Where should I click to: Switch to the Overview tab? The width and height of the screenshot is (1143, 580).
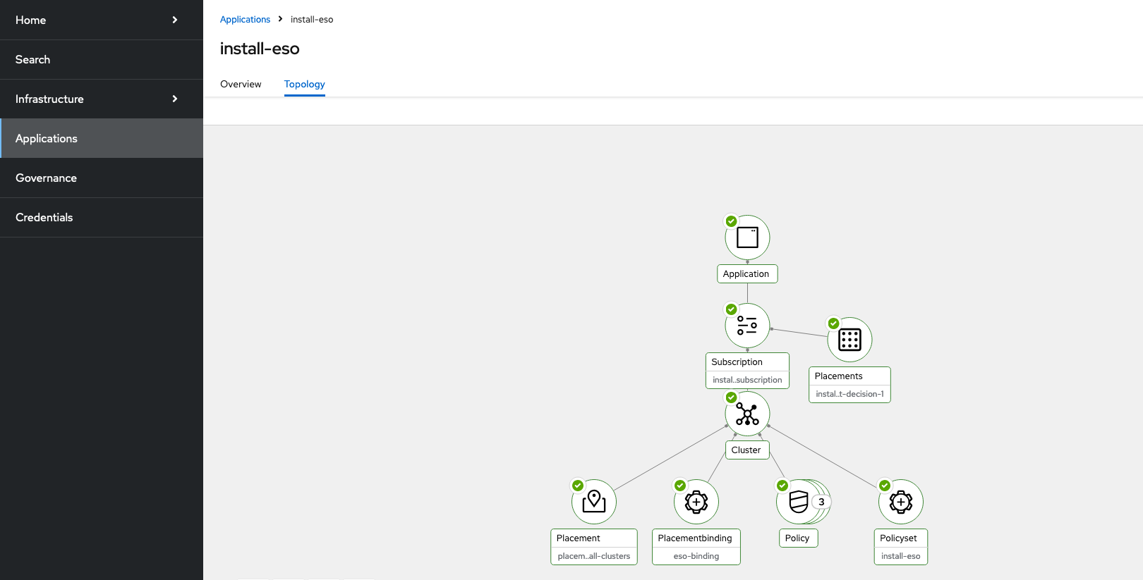tap(241, 84)
